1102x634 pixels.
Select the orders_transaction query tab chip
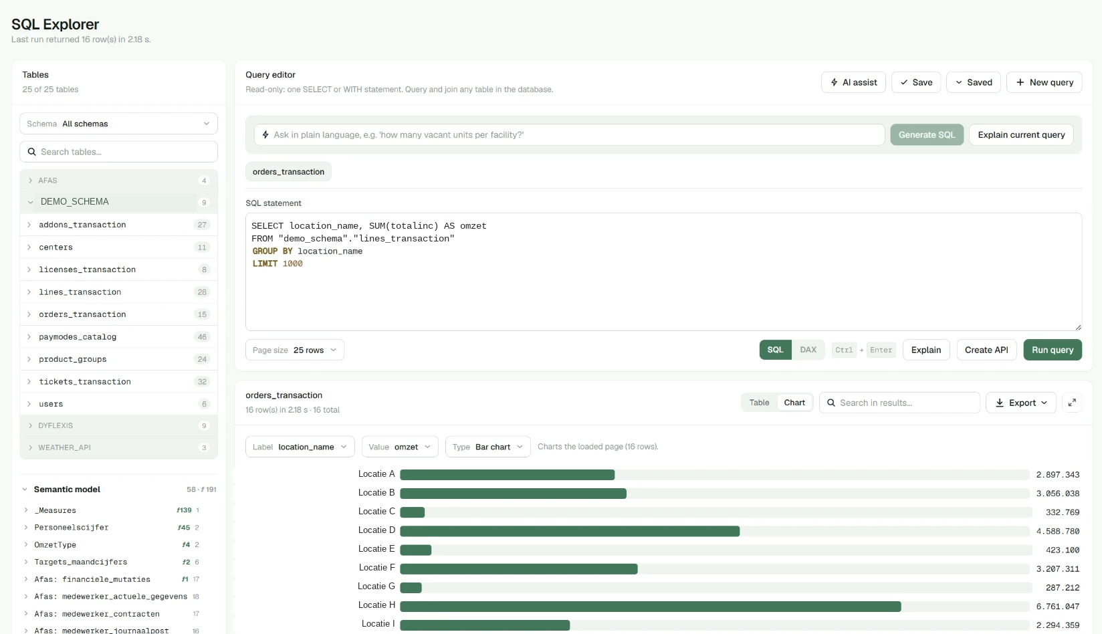coord(288,172)
